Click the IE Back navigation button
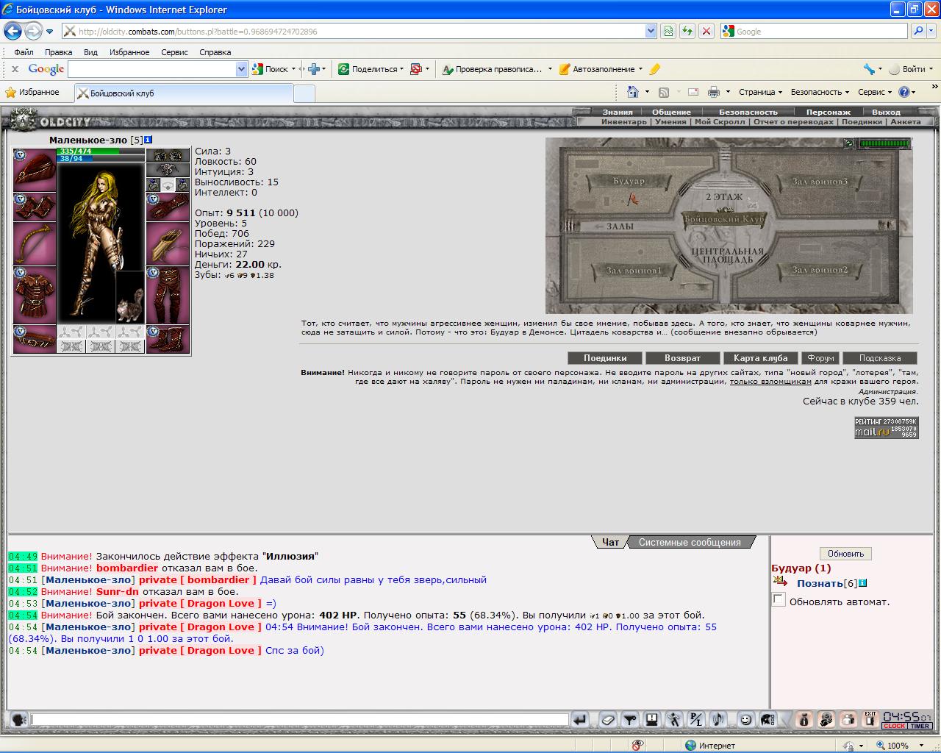 [12, 31]
